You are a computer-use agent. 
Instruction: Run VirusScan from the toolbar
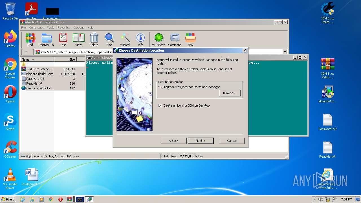click(159, 39)
